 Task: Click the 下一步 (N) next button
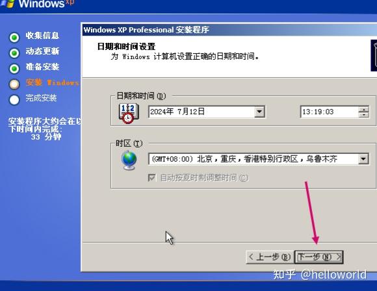[x=318, y=257]
